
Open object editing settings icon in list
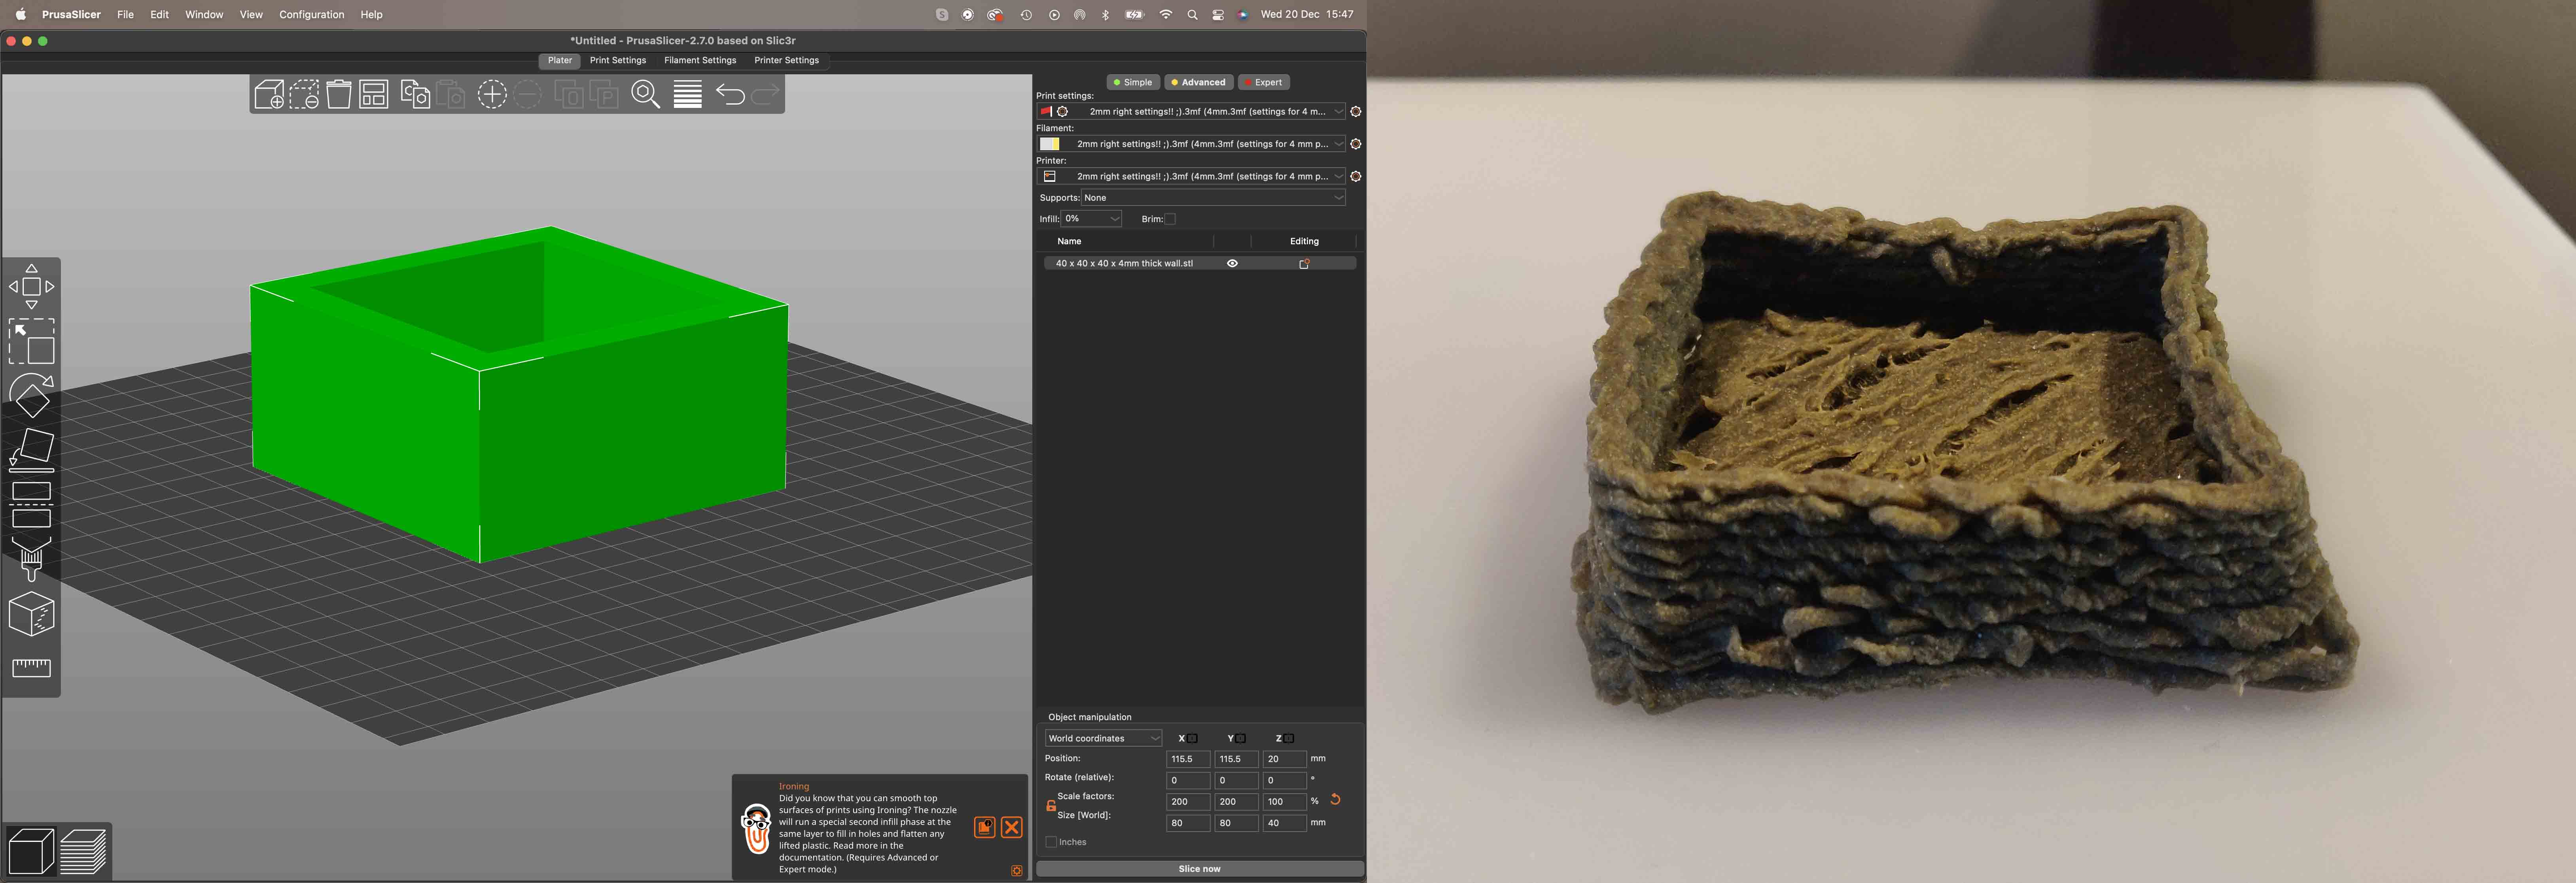pyautogui.click(x=1304, y=264)
